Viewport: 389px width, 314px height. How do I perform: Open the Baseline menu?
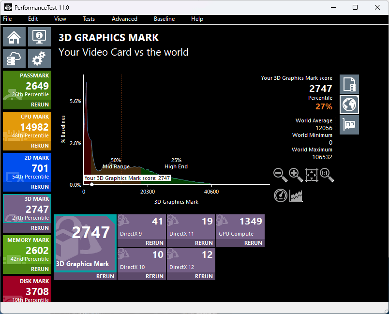tap(164, 19)
